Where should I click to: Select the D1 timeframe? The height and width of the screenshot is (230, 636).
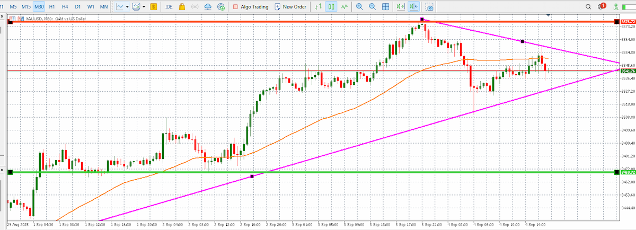tap(77, 7)
